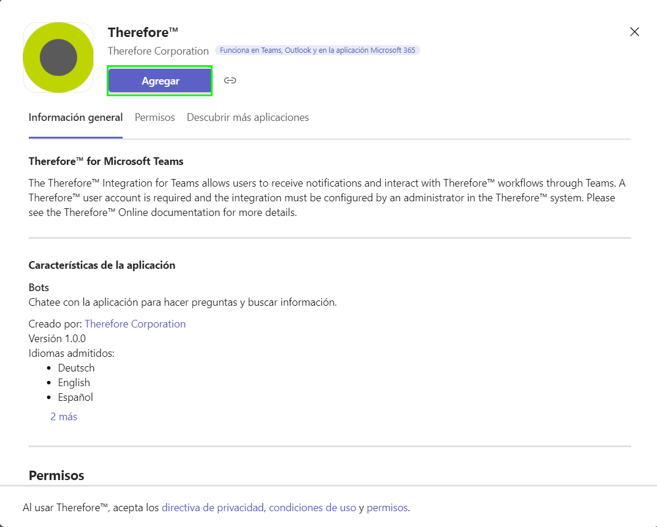Select English in the language list
Screen dimensions: 657x527
(x=74, y=383)
